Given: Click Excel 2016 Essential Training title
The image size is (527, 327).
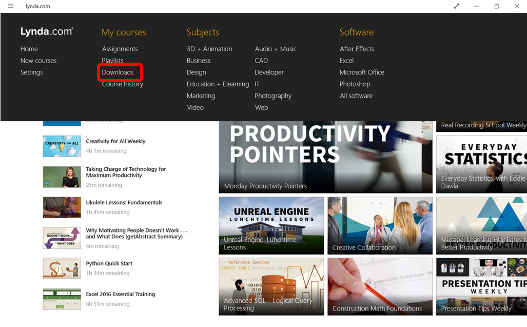Looking at the screenshot, I should 120,294.
